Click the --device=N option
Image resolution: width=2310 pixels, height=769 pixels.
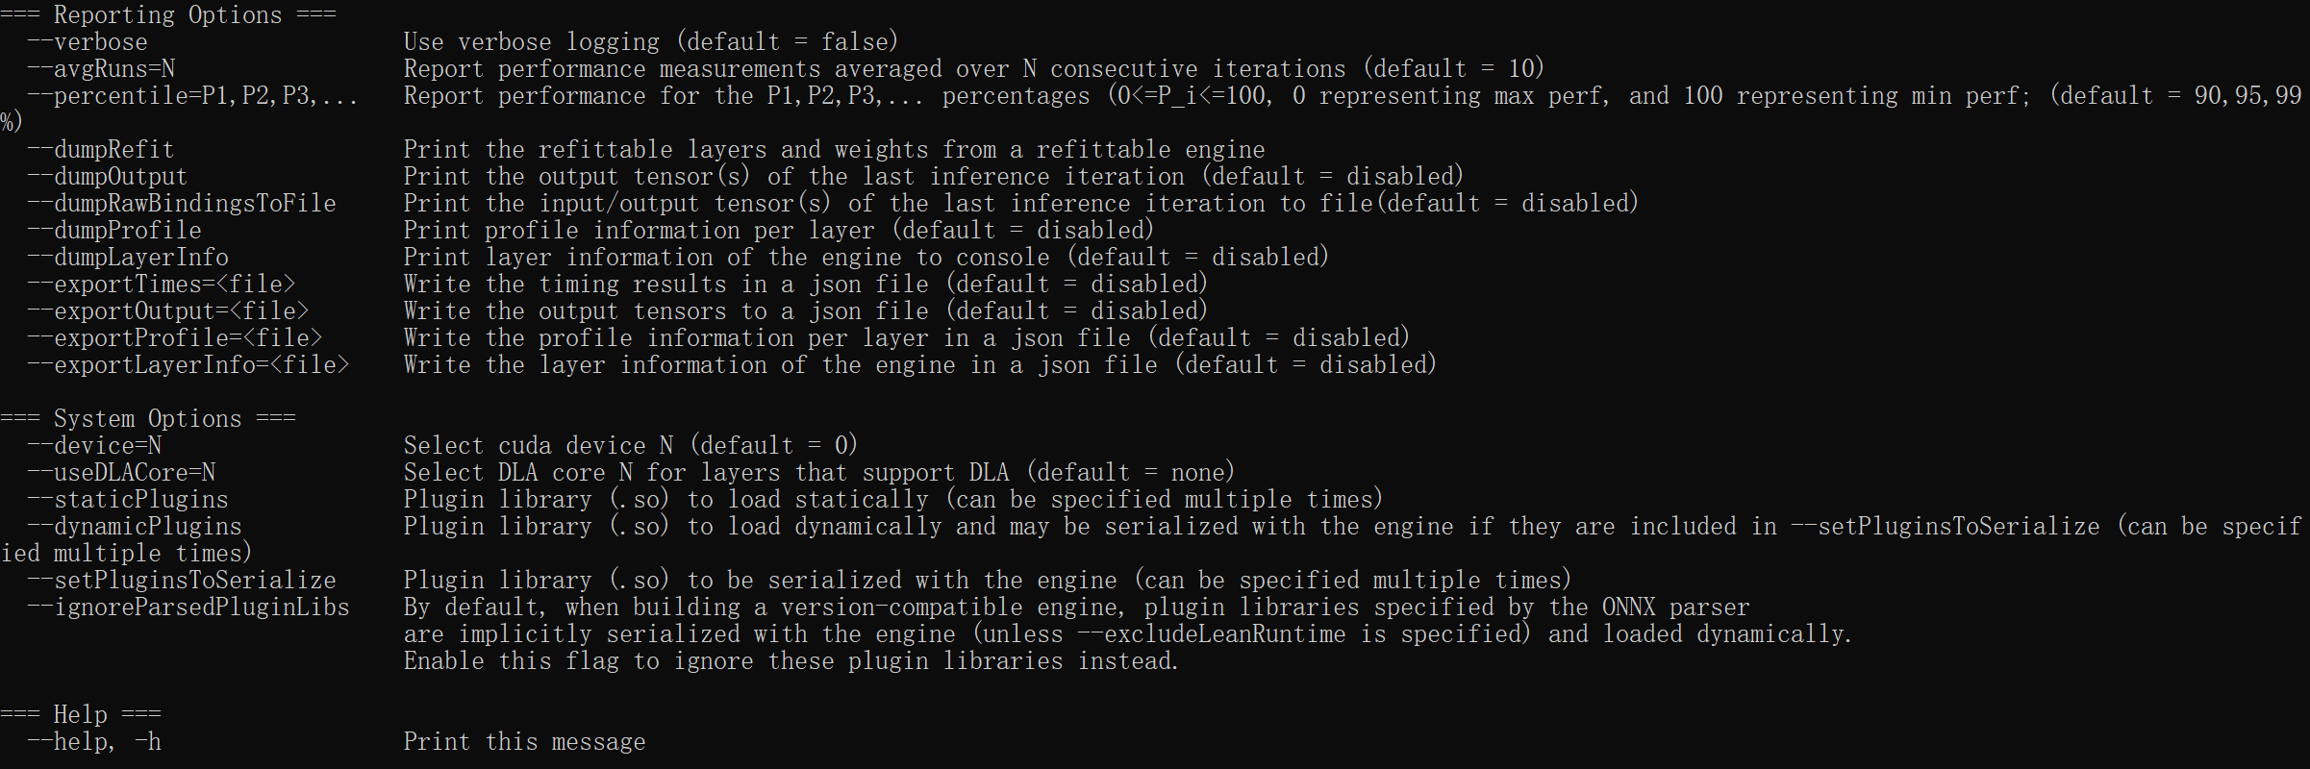[x=94, y=446]
